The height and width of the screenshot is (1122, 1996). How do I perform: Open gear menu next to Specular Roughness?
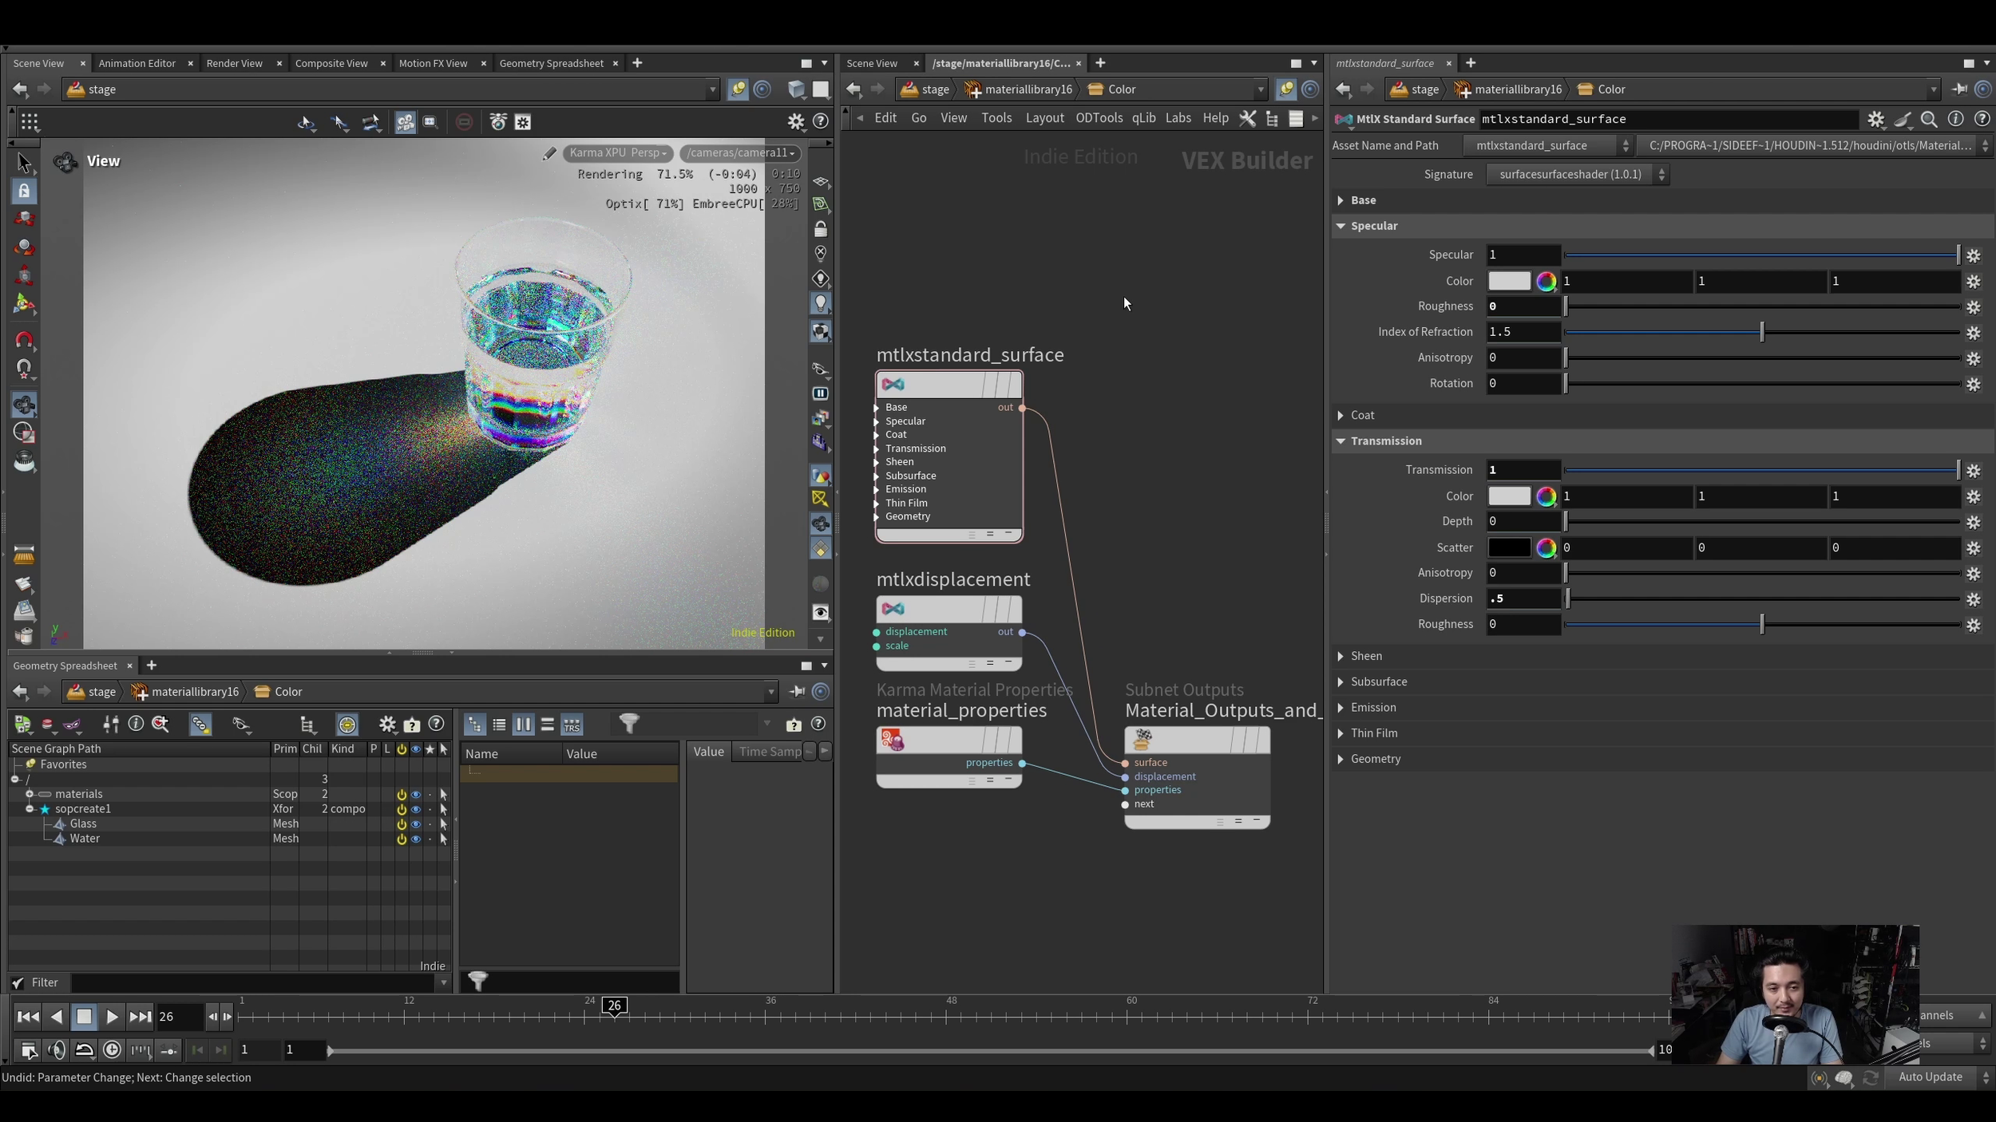(x=1974, y=307)
